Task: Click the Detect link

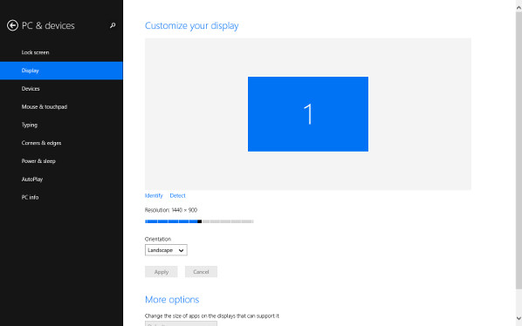Action: tap(177, 196)
